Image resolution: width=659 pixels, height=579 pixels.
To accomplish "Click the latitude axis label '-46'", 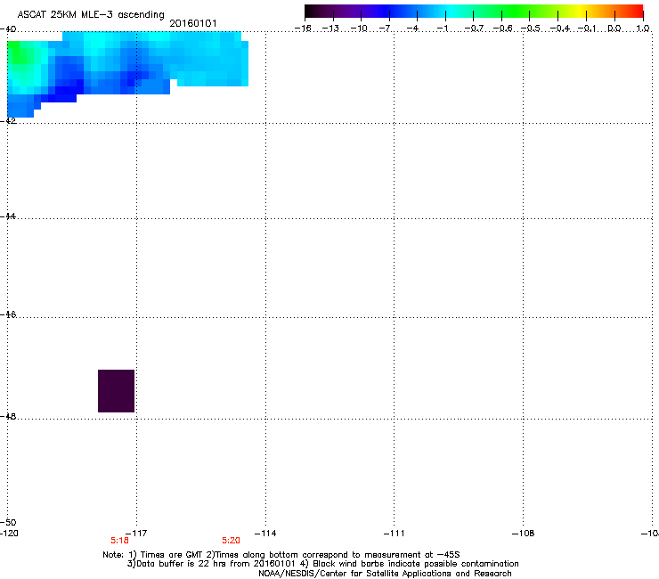I will 8,314.
